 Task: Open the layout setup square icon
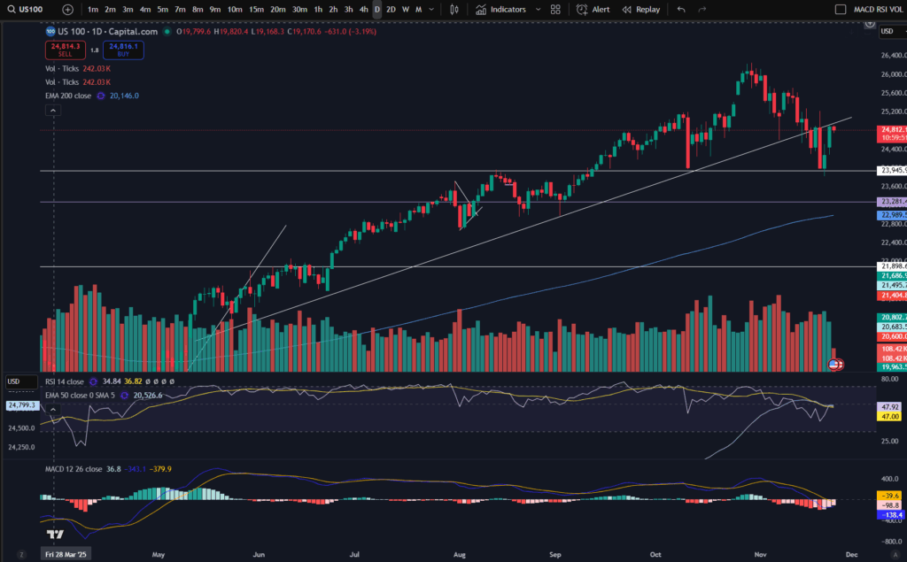pyautogui.click(x=841, y=9)
